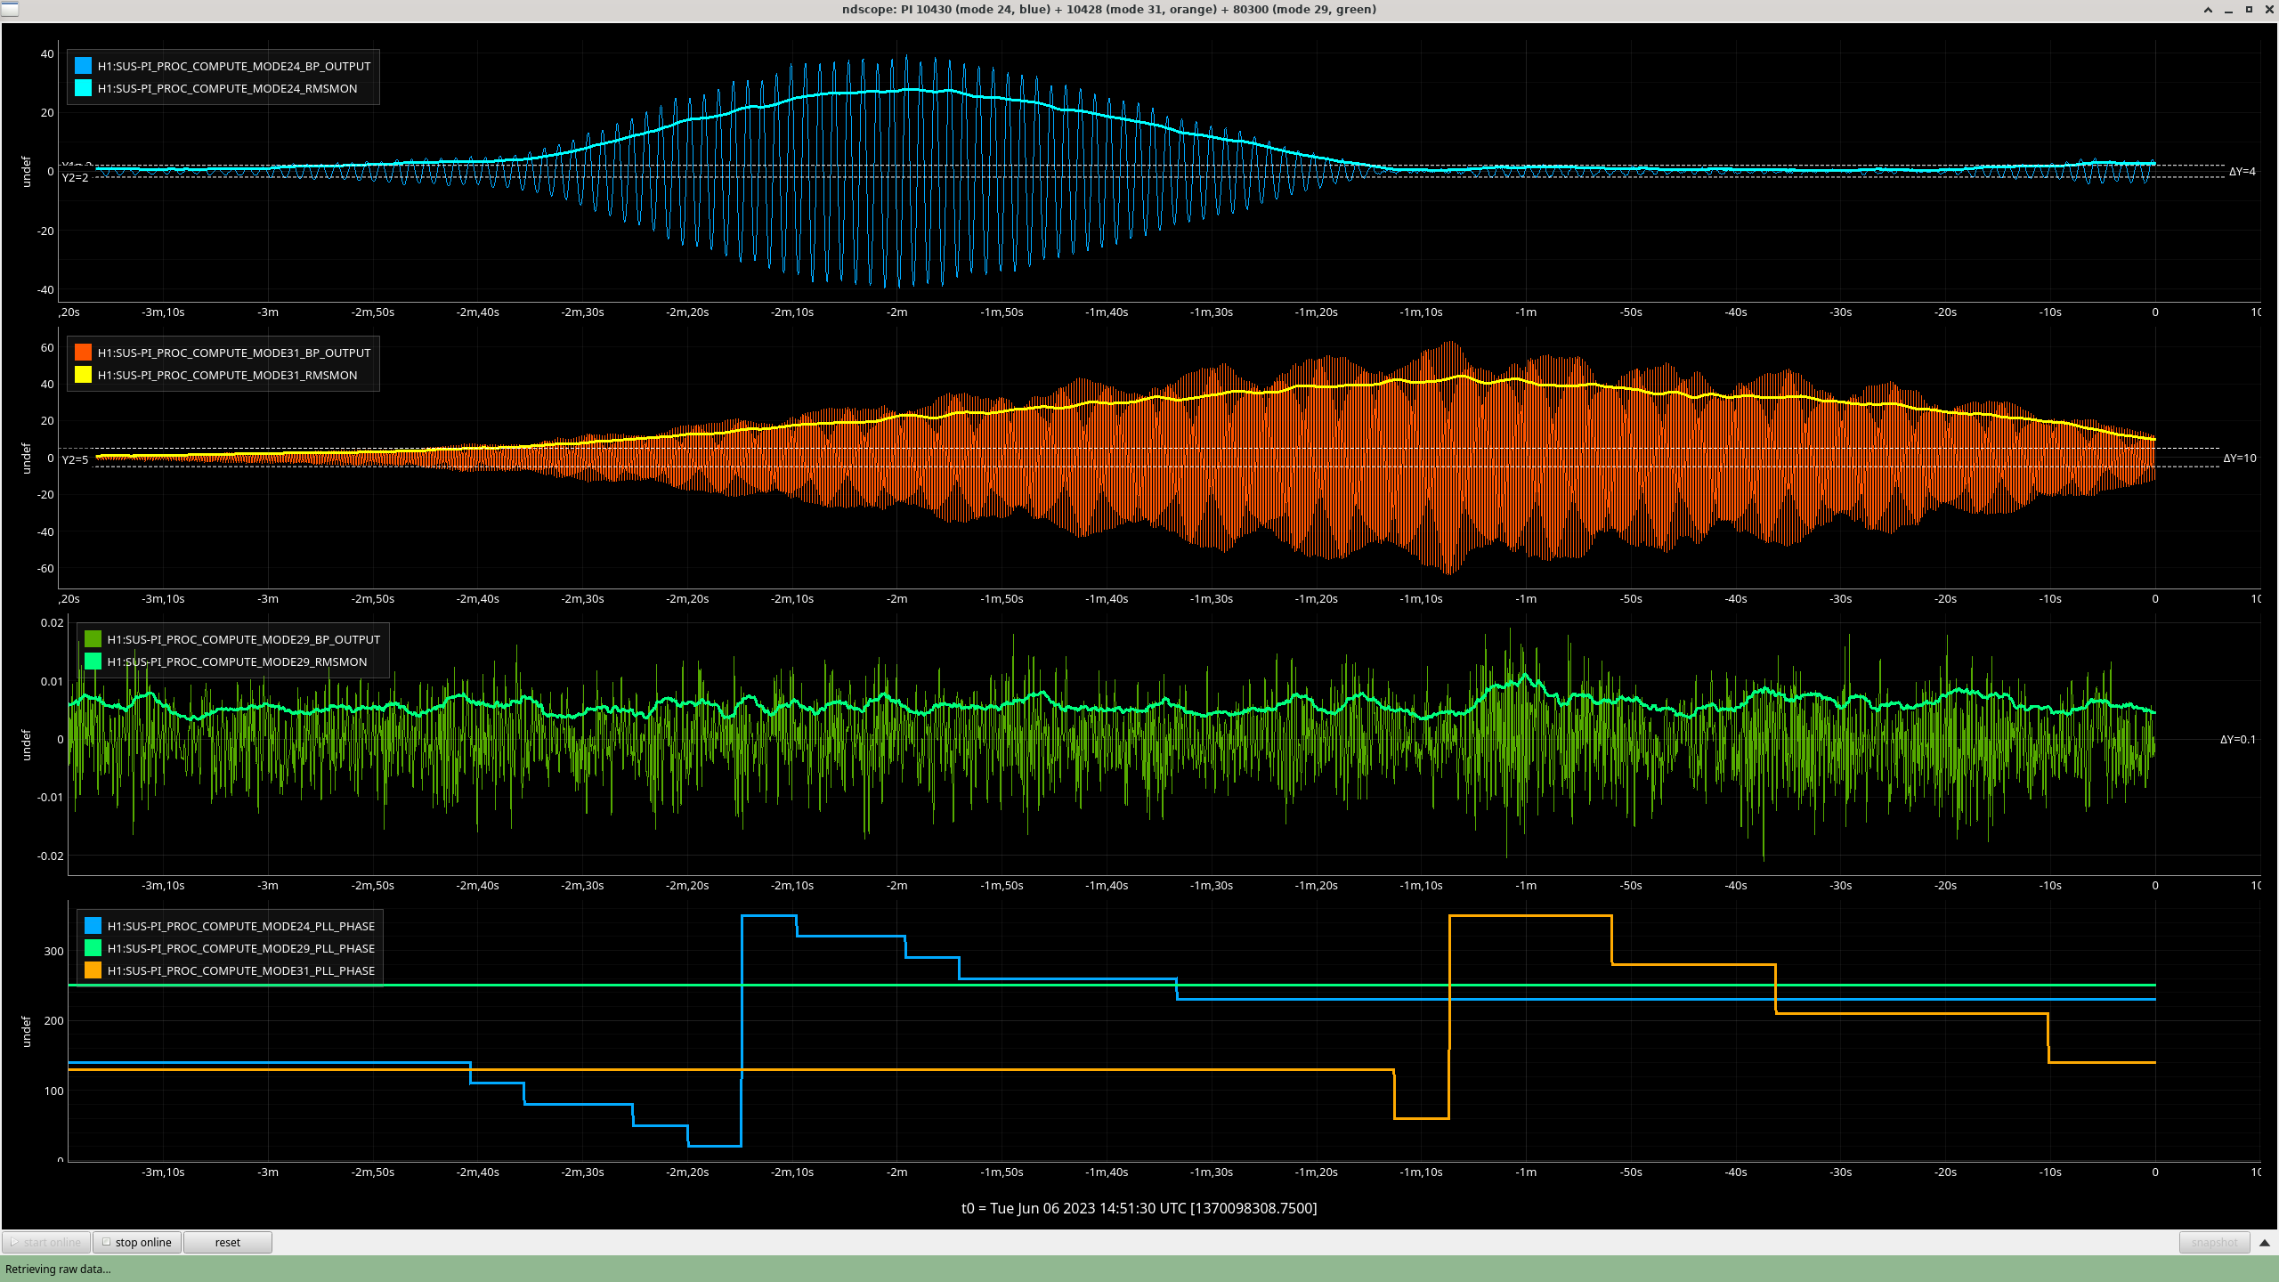Image resolution: width=2279 pixels, height=1282 pixels.
Task: Click the stop online button
Action: tap(138, 1242)
